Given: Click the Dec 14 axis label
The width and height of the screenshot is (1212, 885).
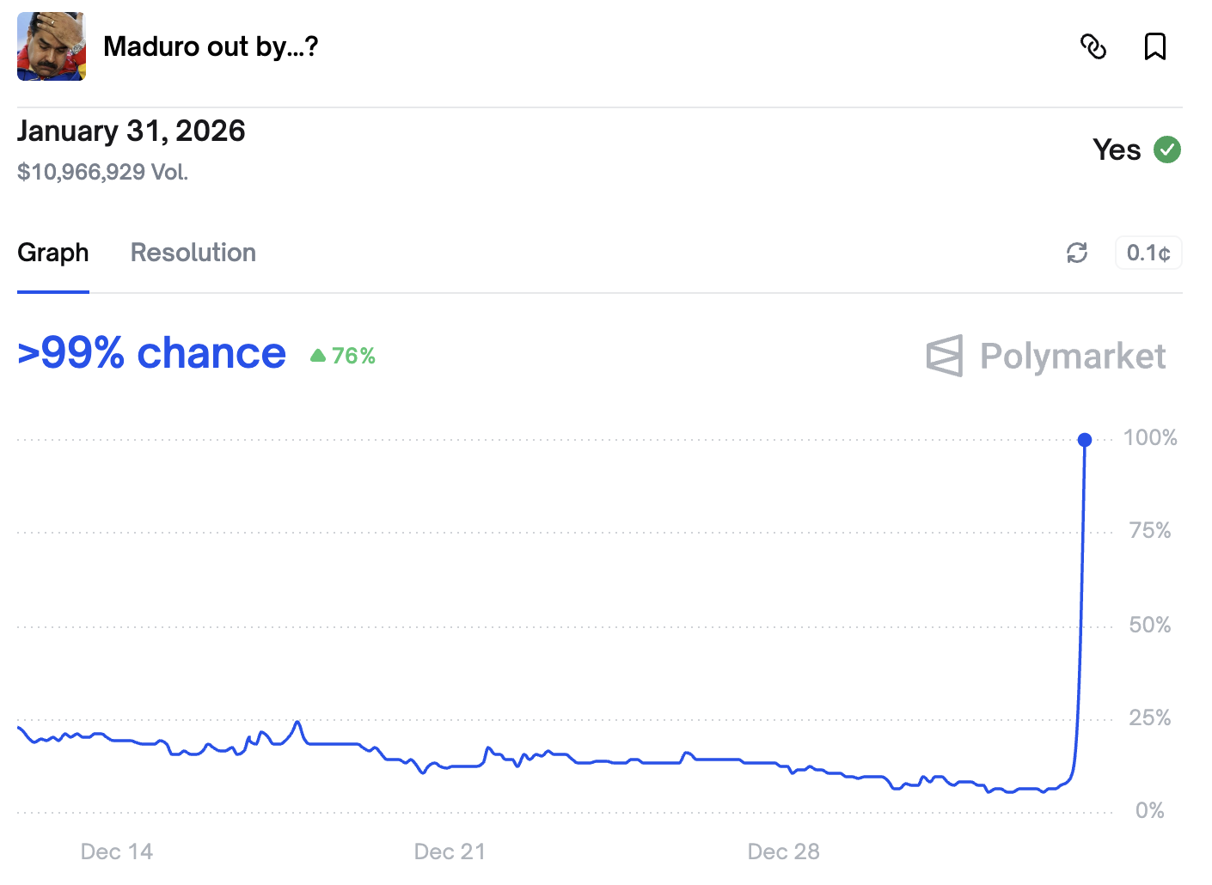Looking at the screenshot, I should click(x=117, y=851).
